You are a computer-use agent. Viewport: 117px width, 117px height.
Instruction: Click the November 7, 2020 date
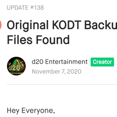[56, 71]
